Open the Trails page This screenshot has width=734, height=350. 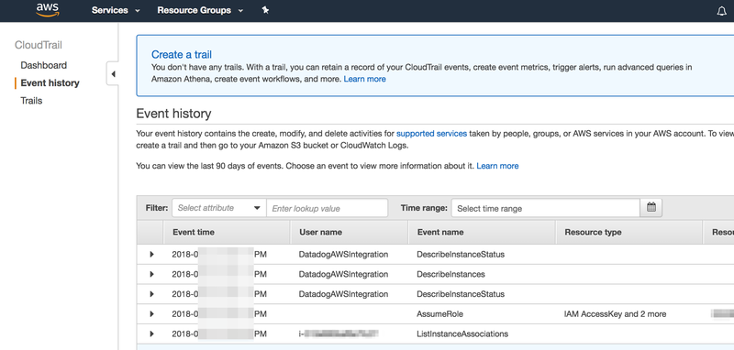coord(31,101)
